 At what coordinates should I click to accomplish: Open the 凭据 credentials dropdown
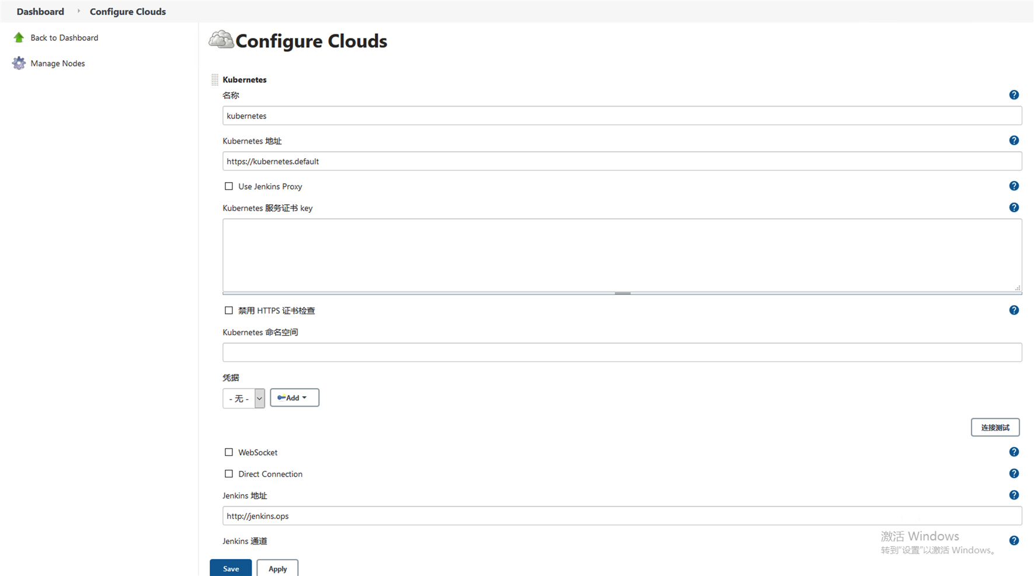click(243, 399)
